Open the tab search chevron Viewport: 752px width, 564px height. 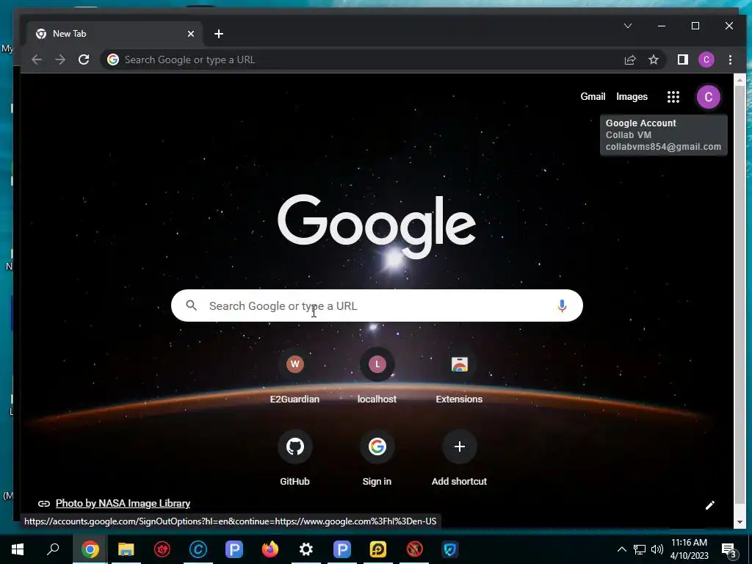tap(628, 26)
